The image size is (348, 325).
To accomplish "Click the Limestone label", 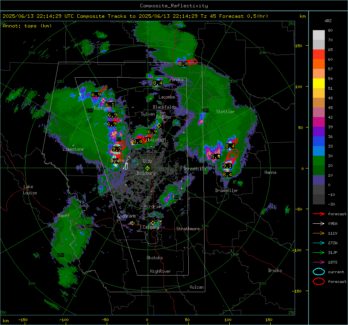I will click(73, 149).
